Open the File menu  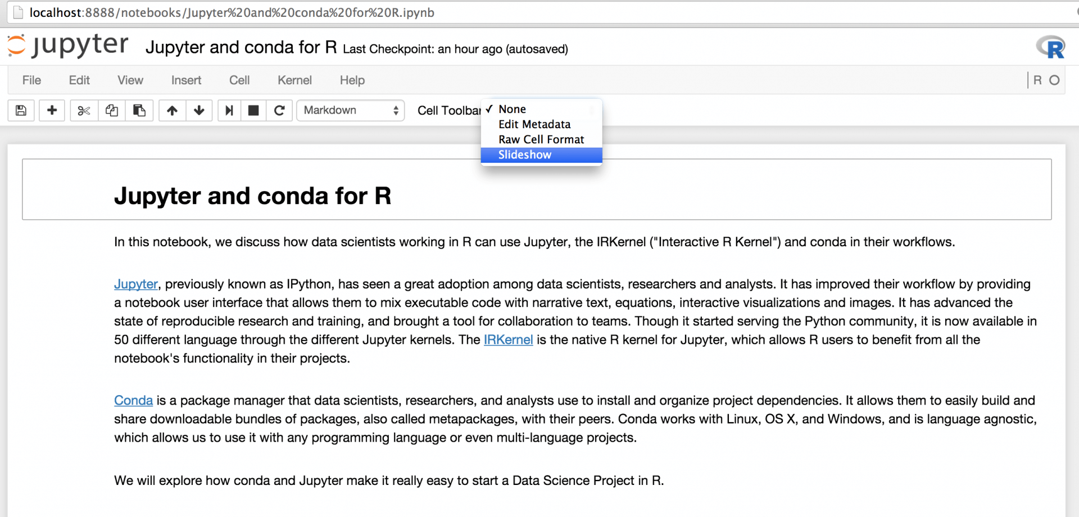coord(31,80)
